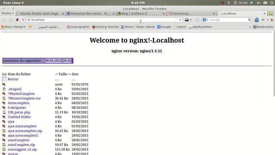Screen dimensions: 275x155
Task: Show more bookmarks via chevron
Action: point(250,27)
